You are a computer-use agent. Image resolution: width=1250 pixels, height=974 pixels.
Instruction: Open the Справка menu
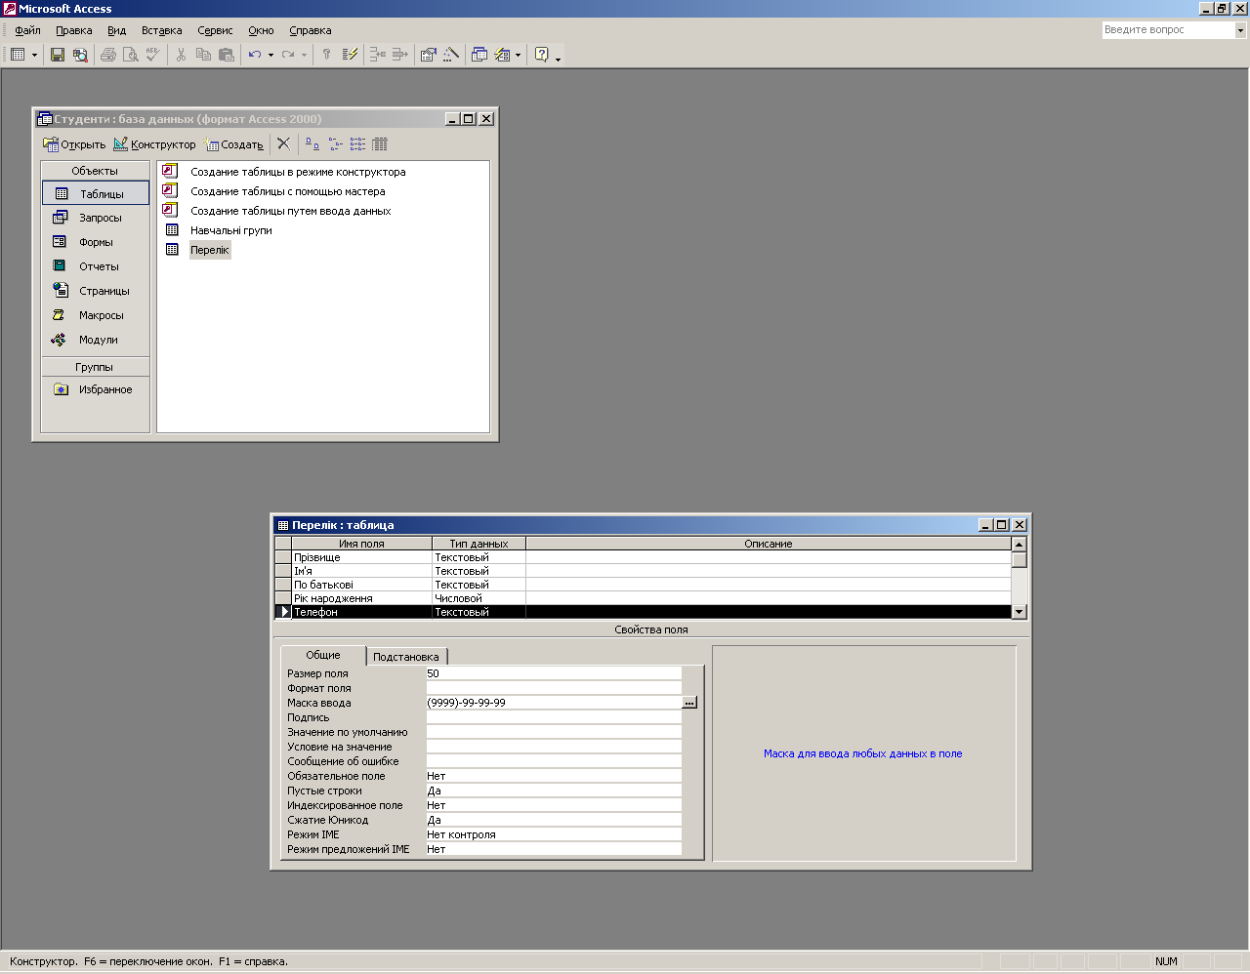[311, 30]
